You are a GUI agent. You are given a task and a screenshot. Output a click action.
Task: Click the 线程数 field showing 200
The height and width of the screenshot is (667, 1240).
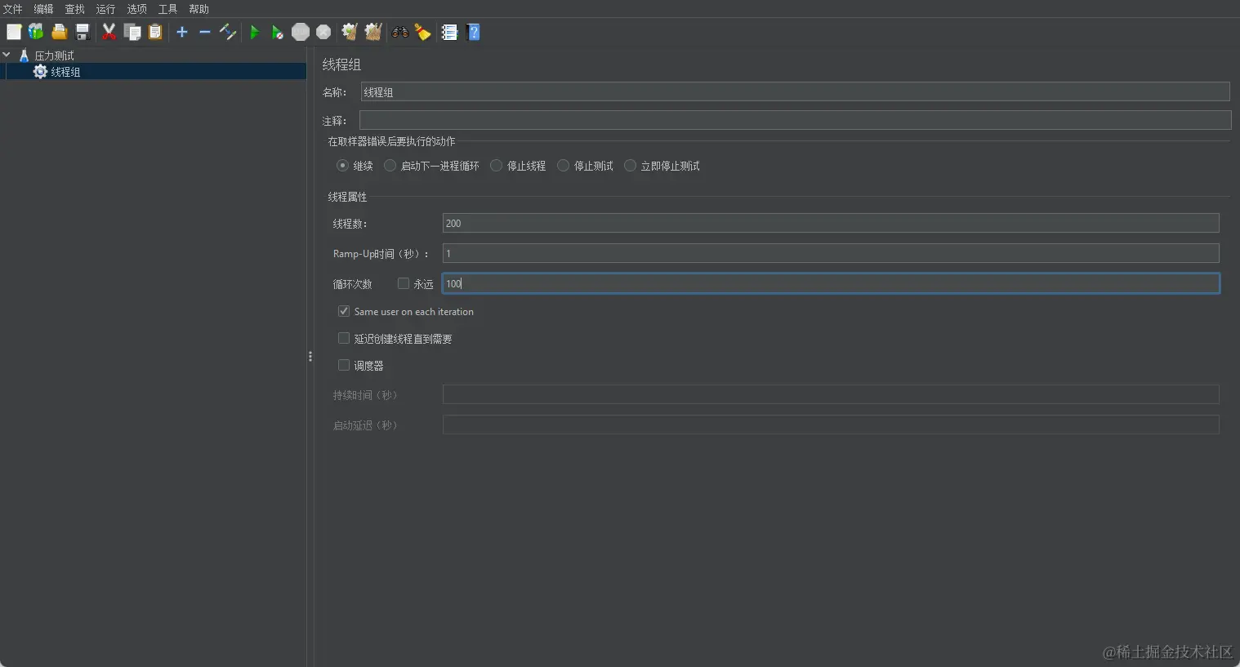831,223
